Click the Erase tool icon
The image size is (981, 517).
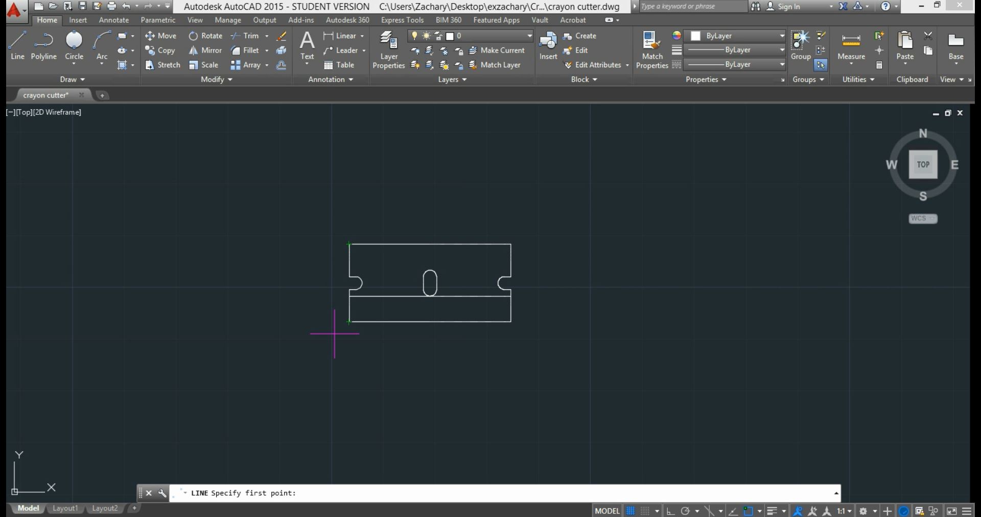pyautogui.click(x=281, y=36)
